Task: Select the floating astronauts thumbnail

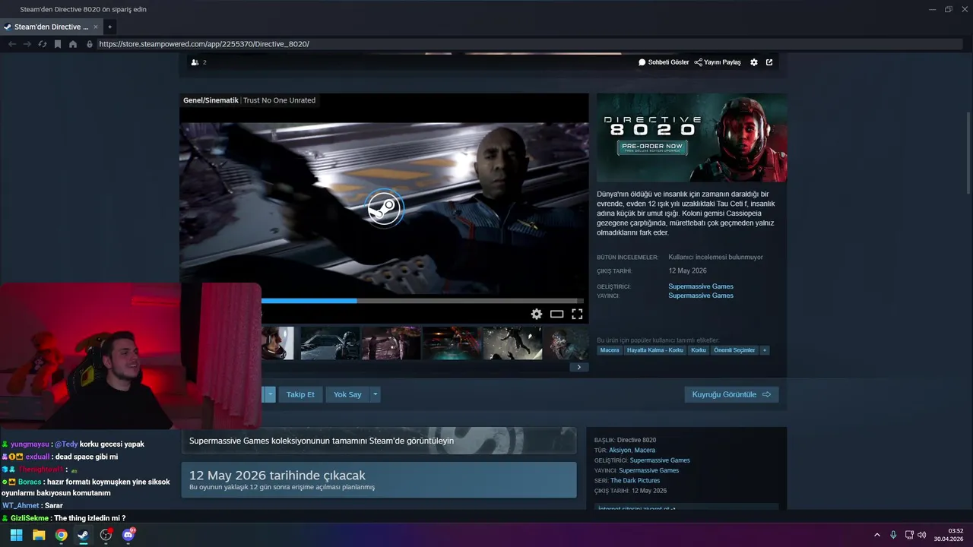Action: [512, 343]
